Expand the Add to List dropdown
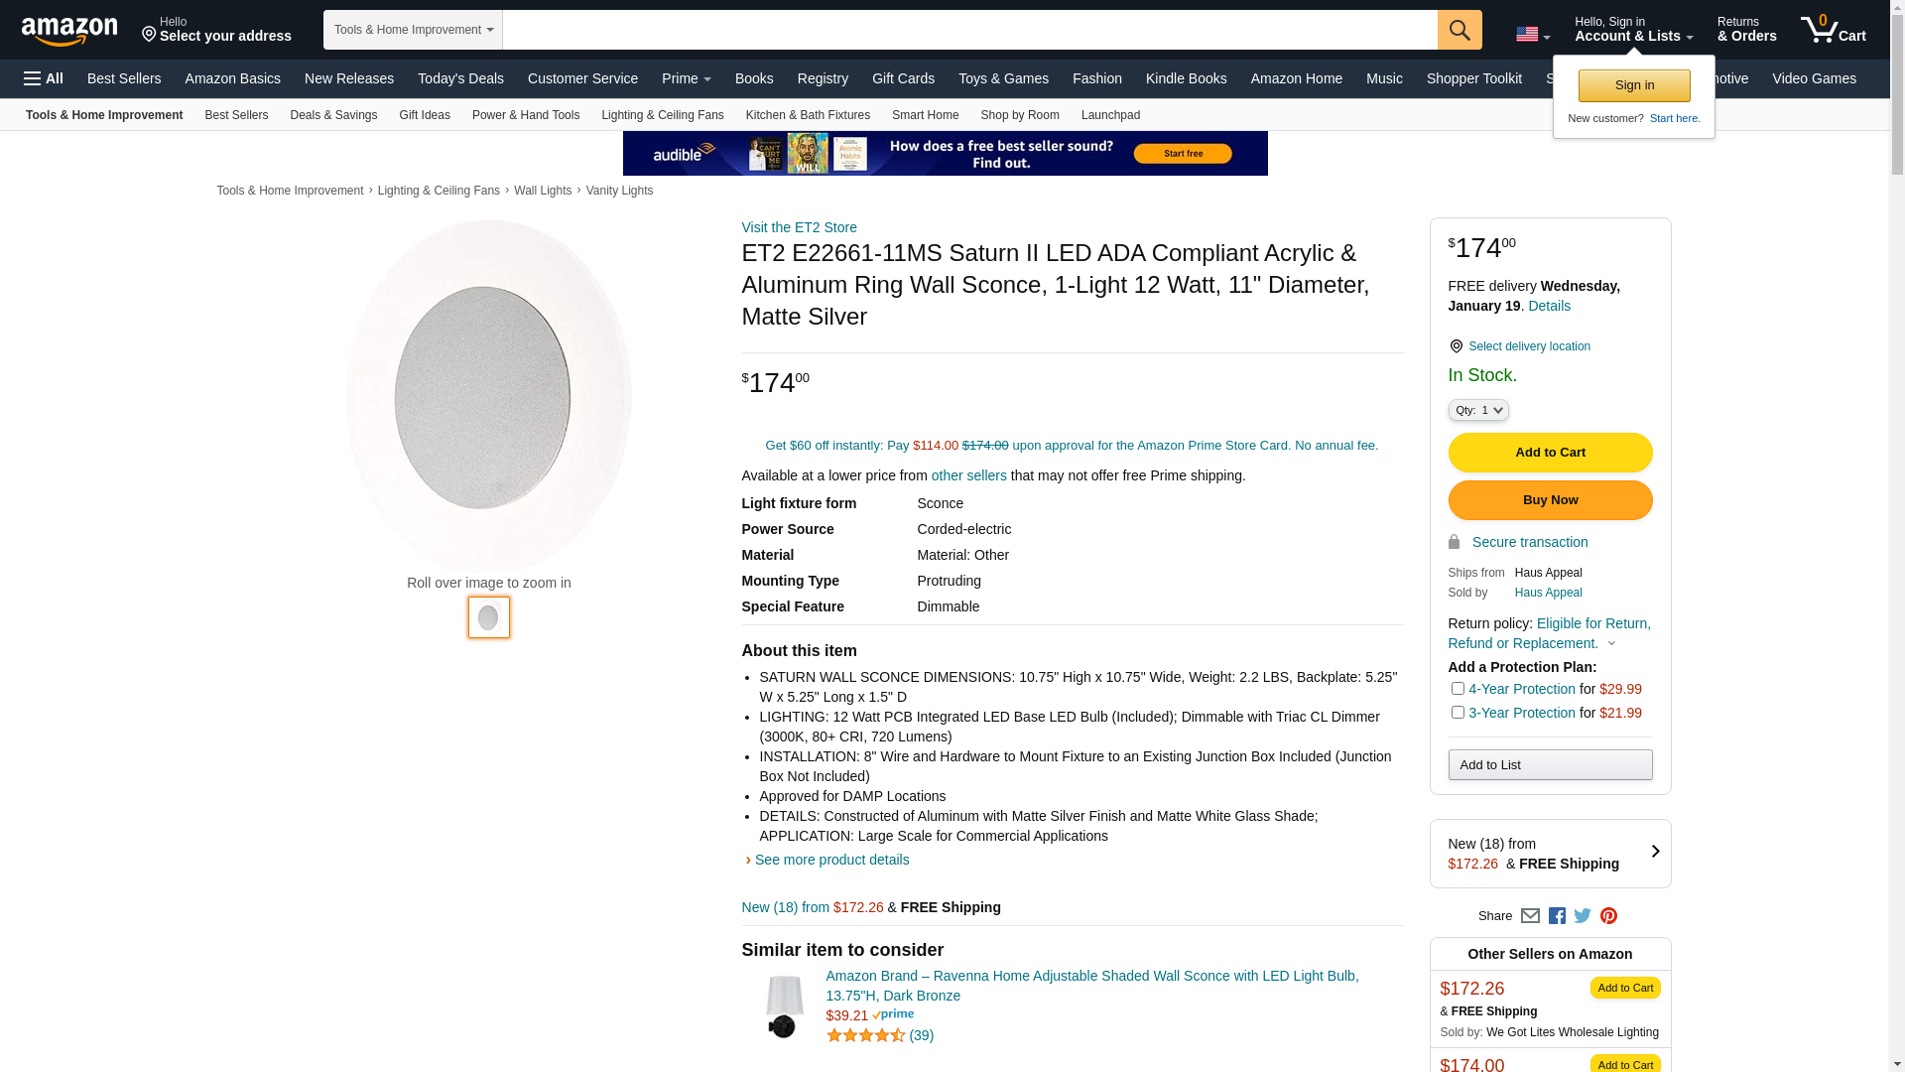 point(1550,765)
